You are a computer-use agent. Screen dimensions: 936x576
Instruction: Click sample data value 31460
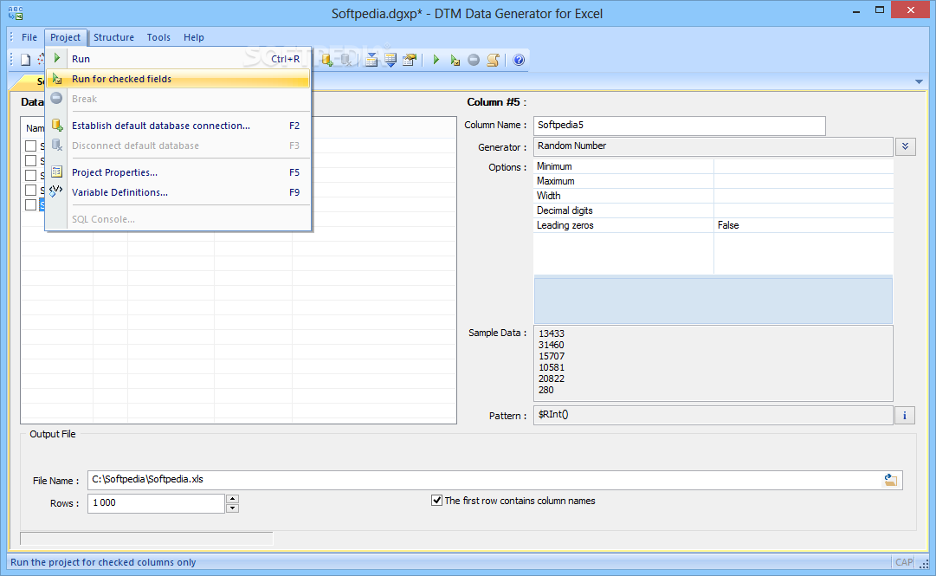[x=551, y=345]
